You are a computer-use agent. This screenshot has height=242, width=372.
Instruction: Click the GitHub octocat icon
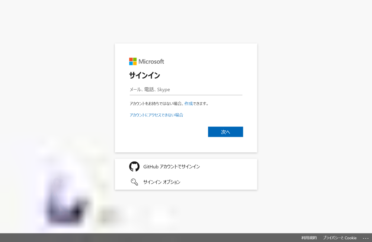point(134,167)
